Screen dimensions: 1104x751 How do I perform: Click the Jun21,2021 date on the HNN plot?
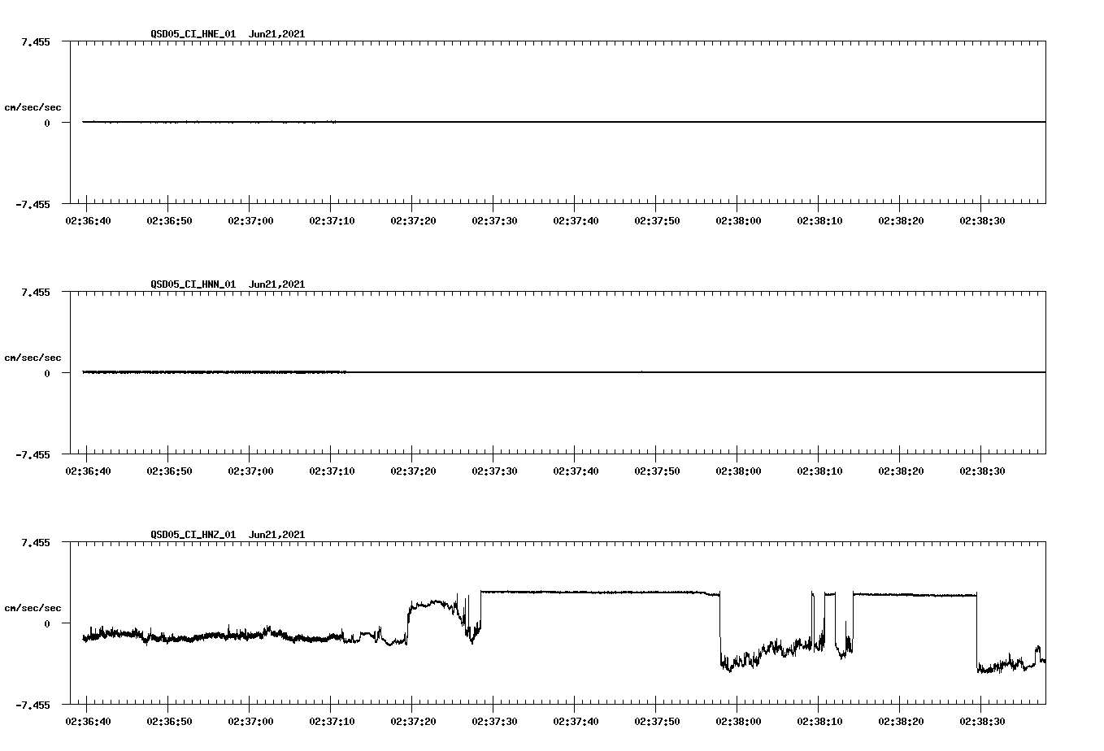pyautogui.click(x=277, y=284)
